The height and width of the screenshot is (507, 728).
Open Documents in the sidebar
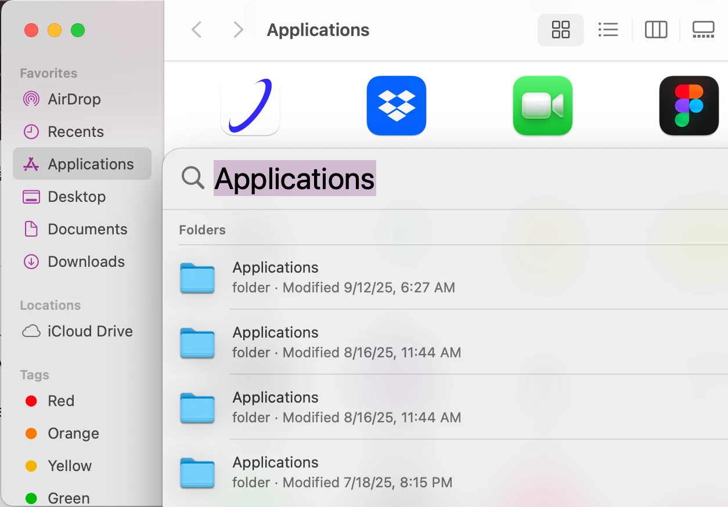(x=82, y=229)
